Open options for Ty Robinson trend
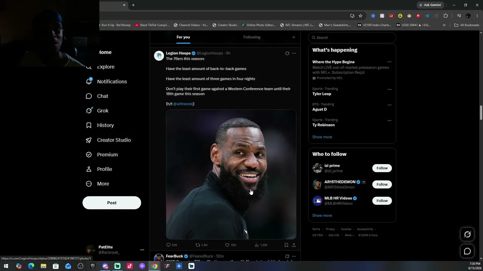Image resolution: width=483 pixels, height=271 pixels. click(x=389, y=120)
